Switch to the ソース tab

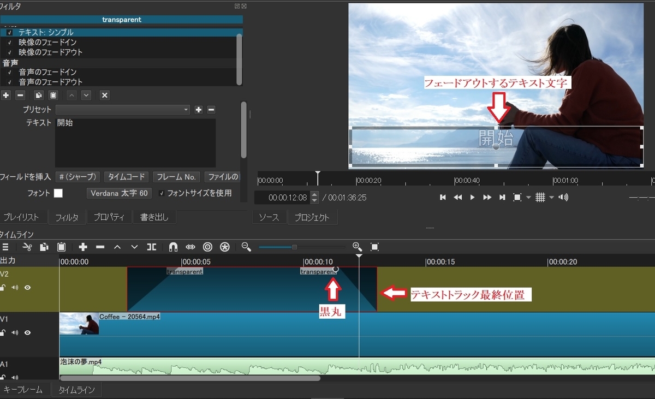coord(269,217)
